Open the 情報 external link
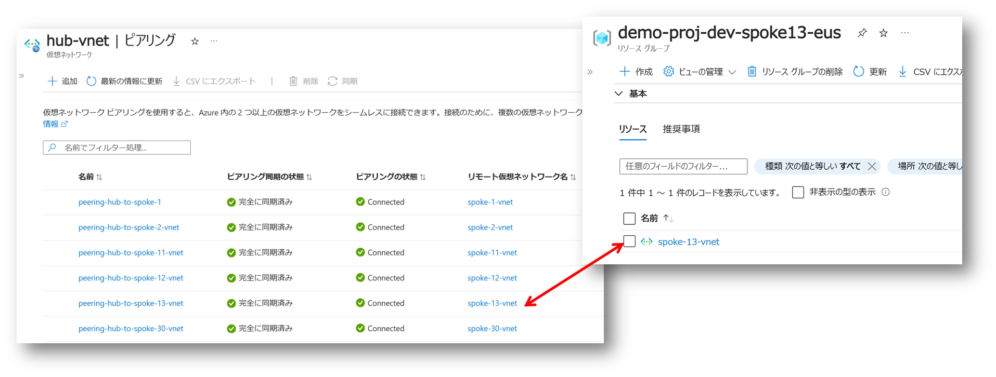Viewport: 996px width, 377px height. coord(55,124)
